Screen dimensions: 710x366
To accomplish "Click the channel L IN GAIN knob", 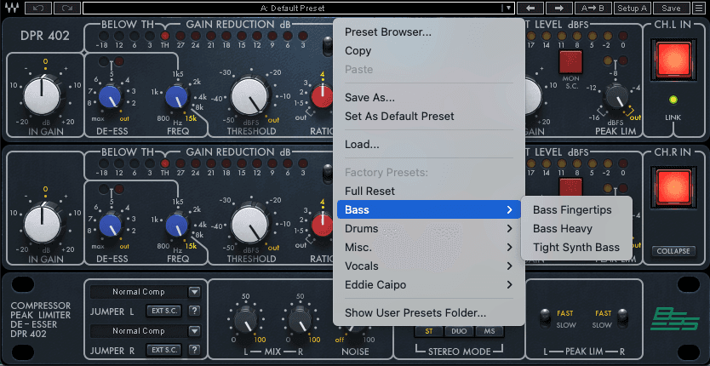I will (42, 95).
